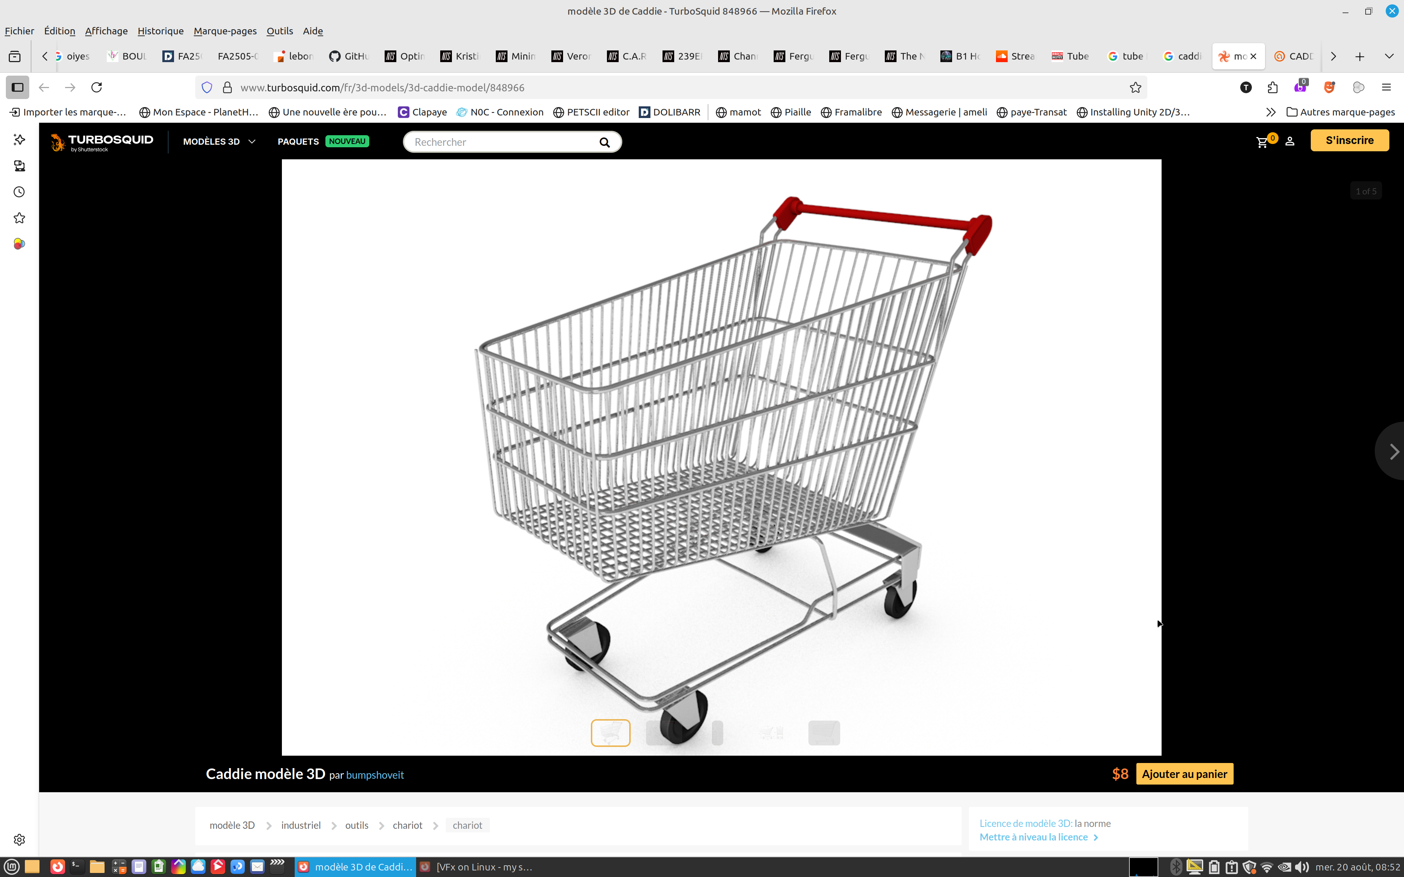Select the last image thumbnail
1404x877 pixels.
pyautogui.click(x=824, y=733)
